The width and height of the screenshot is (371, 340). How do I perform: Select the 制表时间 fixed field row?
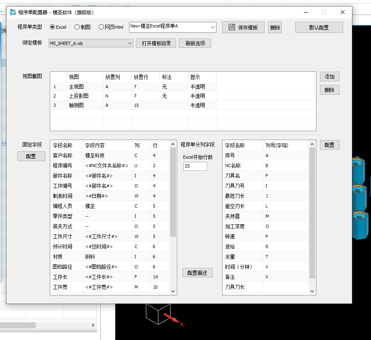pyautogui.click(x=110, y=196)
